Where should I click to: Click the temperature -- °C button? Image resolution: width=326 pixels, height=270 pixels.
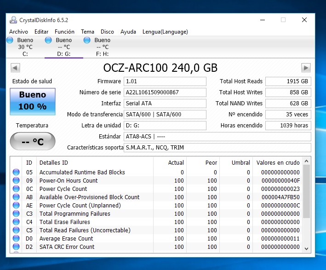(33, 141)
